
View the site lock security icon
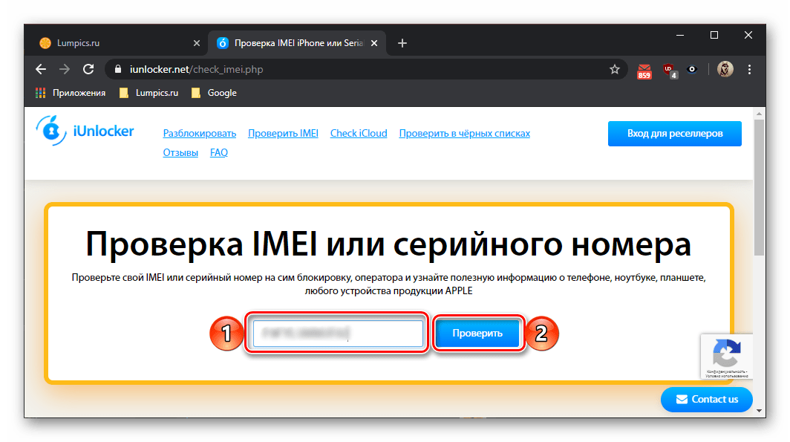coord(118,70)
